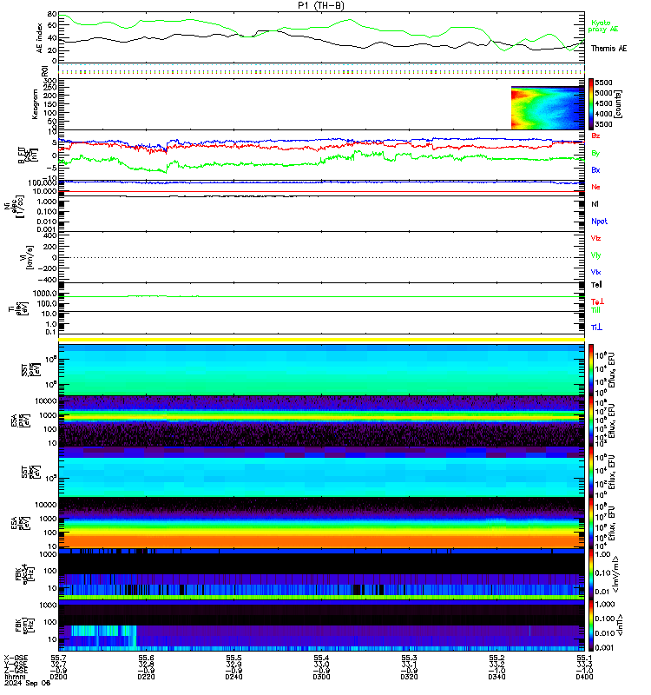The height and width of the screenshot is (695, 651).
Task: Click the X-GSE value 55.4
Action: 321,658
